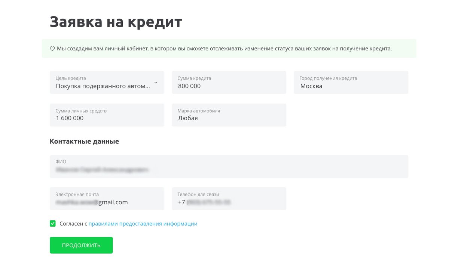Expand the 'Цель кредита' dropdown arrow

tap(155, 82)
